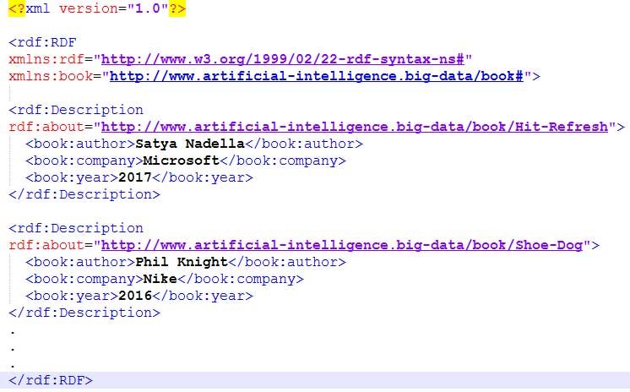Click the closing </book:author> tag after Phil Knight
630x392 pixels.
287,262
